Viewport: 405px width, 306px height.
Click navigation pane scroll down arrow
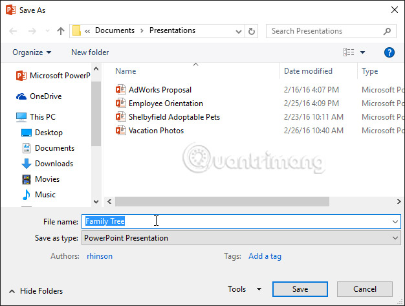click(x=96, y=202)
